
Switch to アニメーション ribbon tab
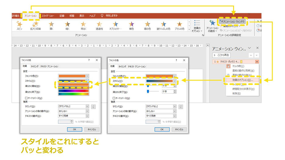31,16
